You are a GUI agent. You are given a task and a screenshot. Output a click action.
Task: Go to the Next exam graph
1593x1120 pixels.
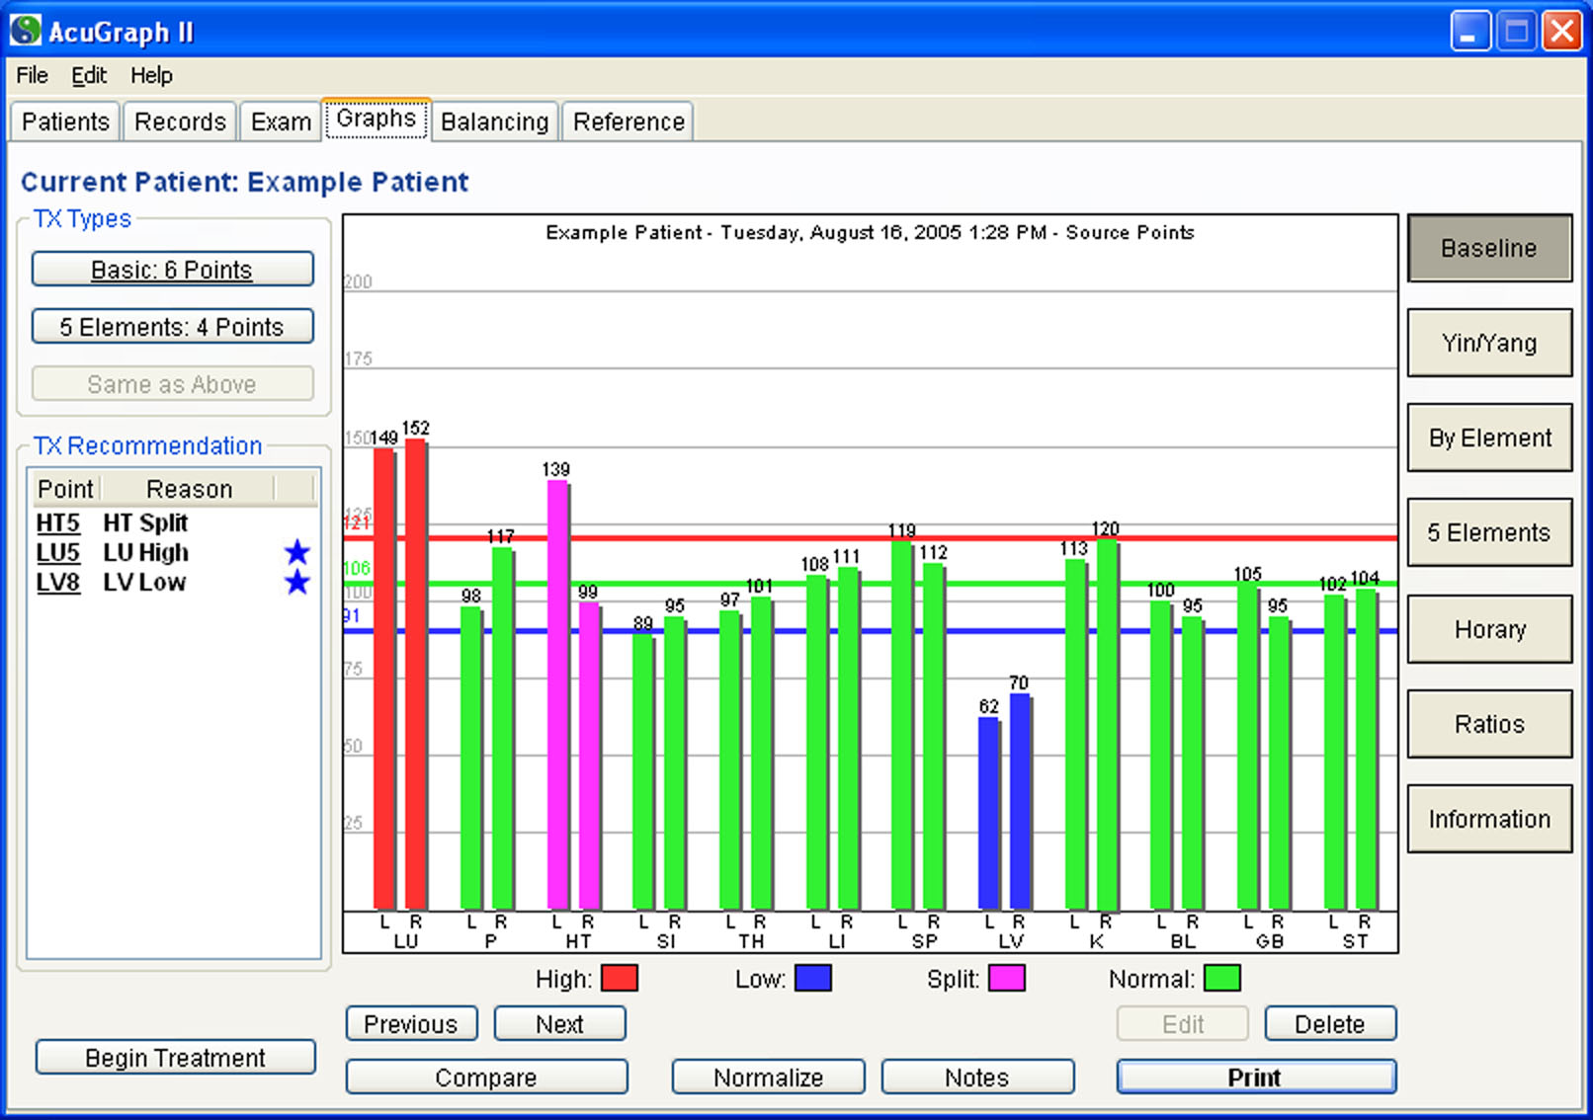click(x=559, y=1024)
